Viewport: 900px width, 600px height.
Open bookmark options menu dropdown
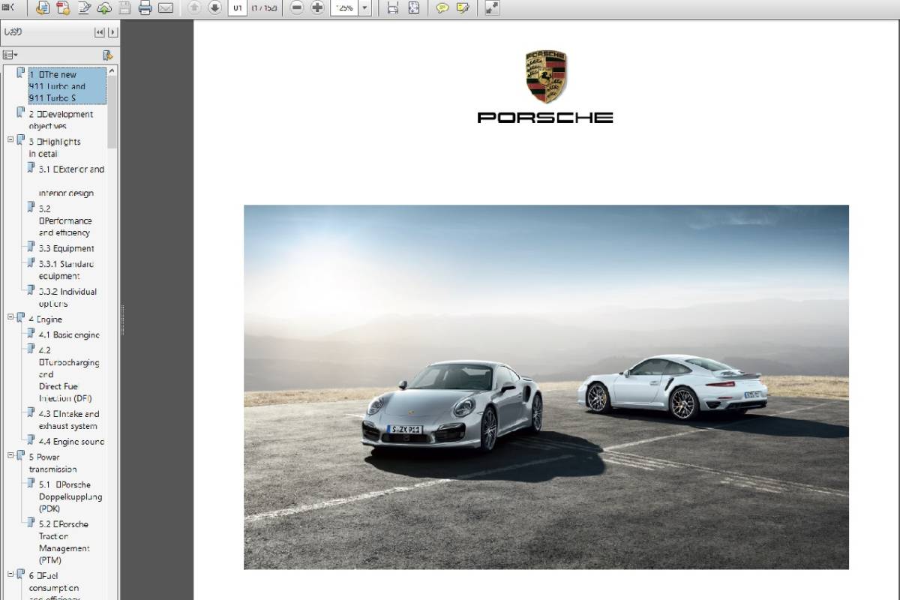[10, 55]
